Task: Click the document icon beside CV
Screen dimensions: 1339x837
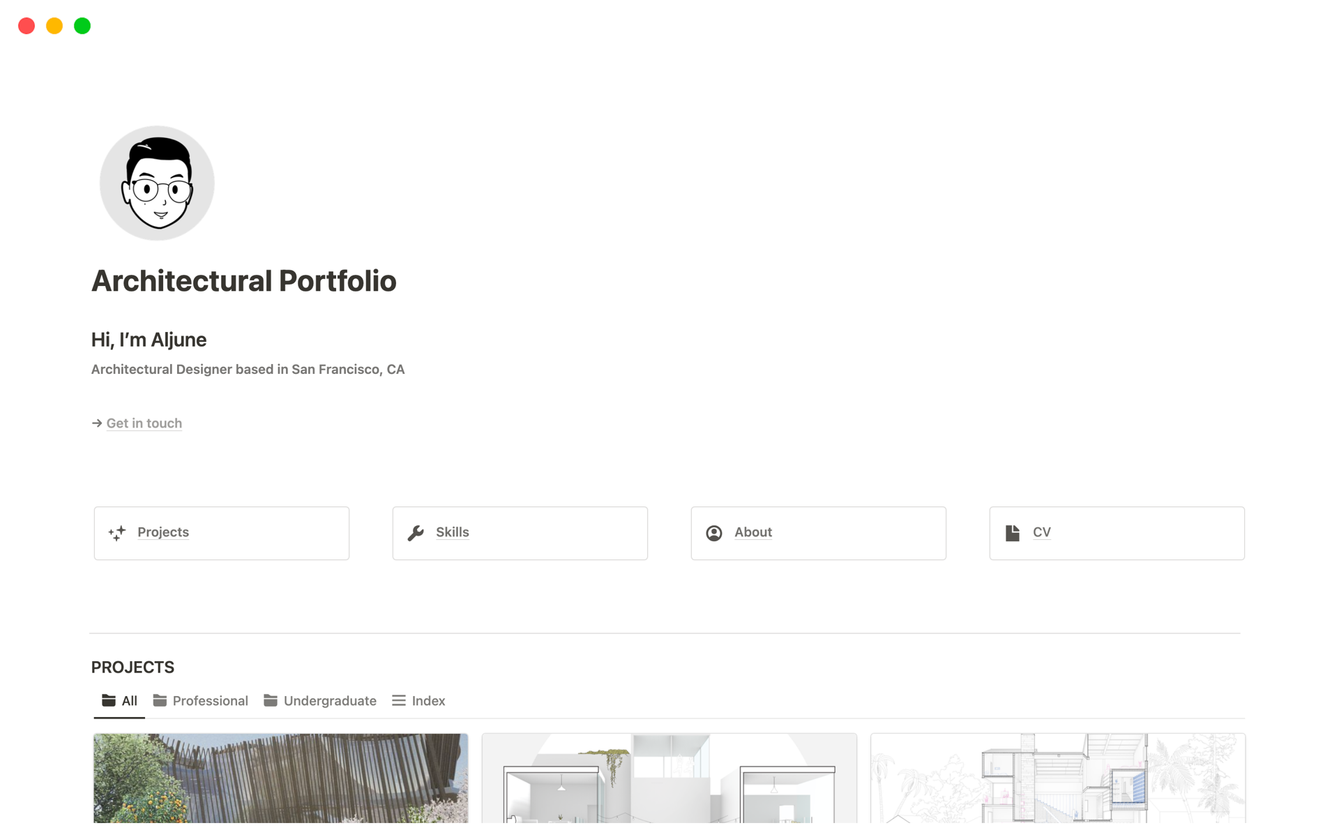Action: coord(1013,533)
